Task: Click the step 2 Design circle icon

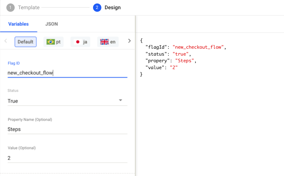Action: 97,7
